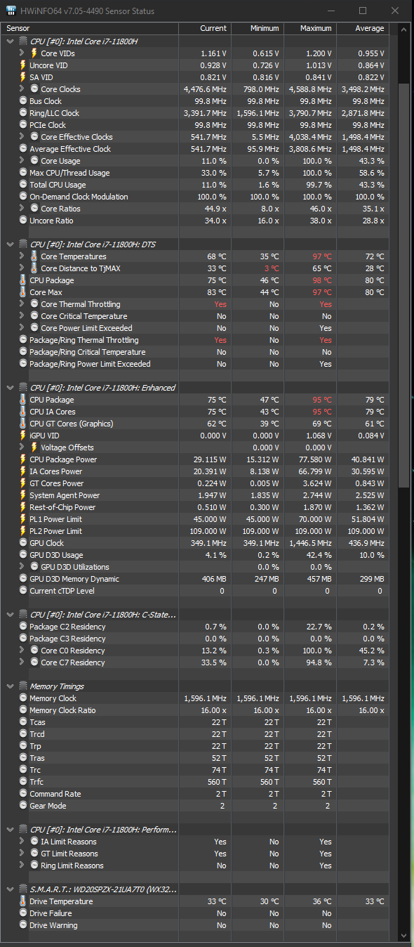Click the scrollbar up arrow
The image size is (414, 947).
(403, 28)
